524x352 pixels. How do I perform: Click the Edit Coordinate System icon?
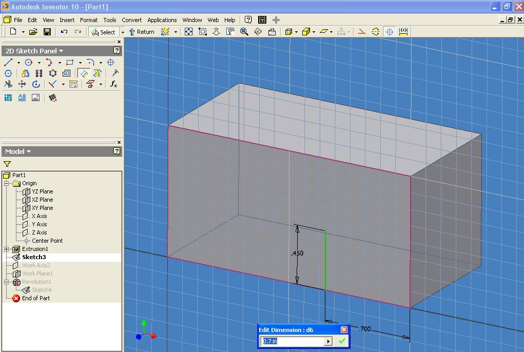[52, 97]
